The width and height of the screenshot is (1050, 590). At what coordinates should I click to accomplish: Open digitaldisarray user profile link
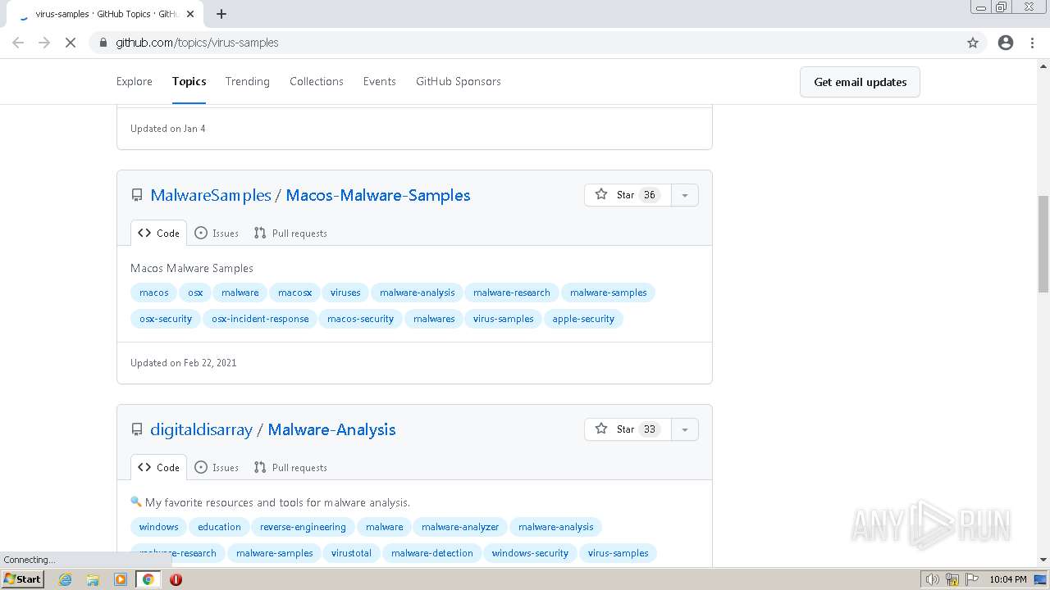[201, 429]
